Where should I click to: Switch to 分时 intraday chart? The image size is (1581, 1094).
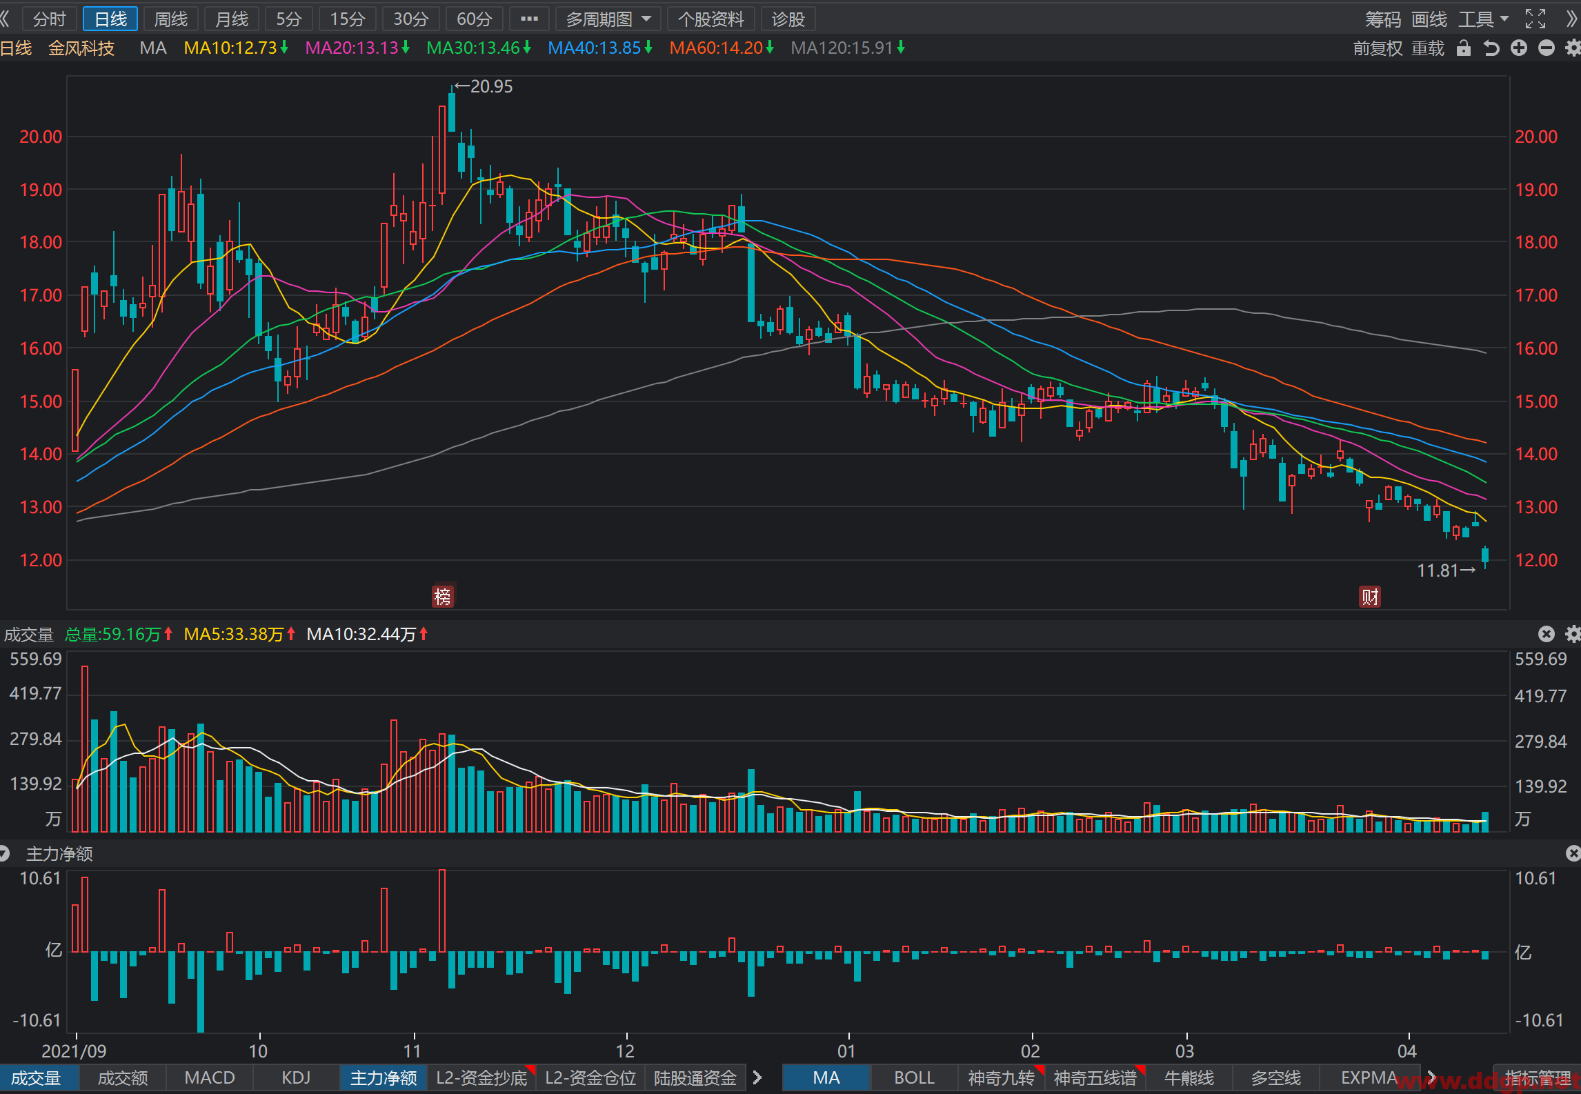pos(49,19)
